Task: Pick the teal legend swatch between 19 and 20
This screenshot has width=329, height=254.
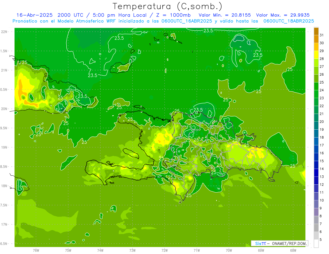Action: (316, 125)
